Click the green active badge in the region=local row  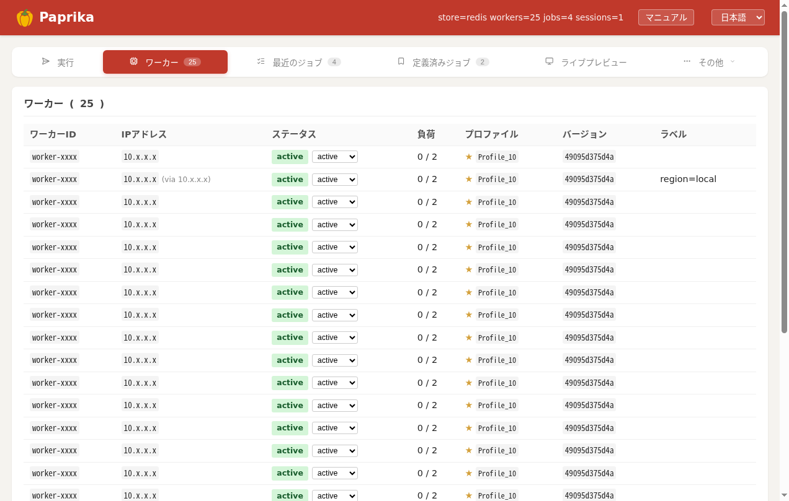tap(290, 180)
